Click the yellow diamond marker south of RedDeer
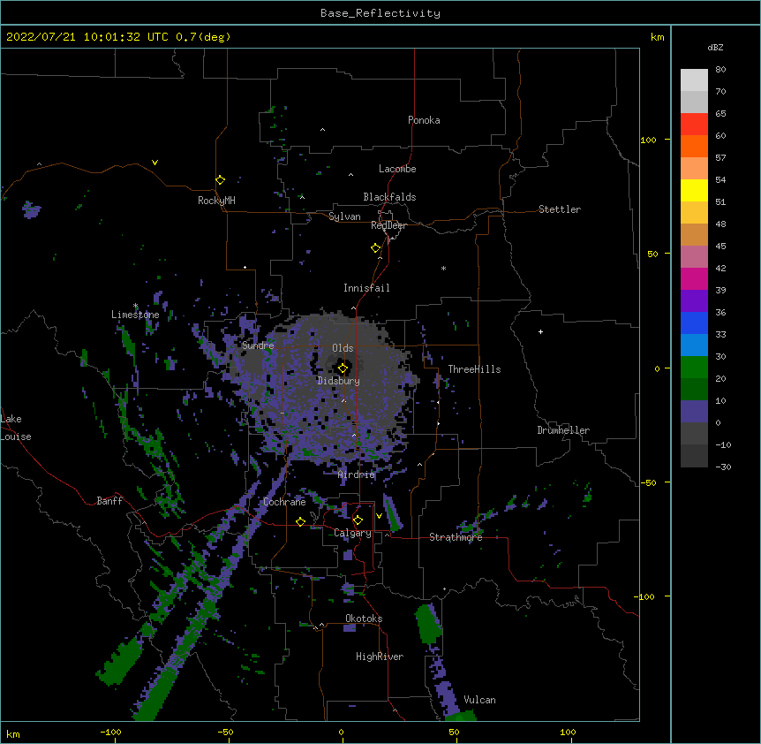Image resolution: width=761 pixels, height=744 pixels. tap(376, 248)
